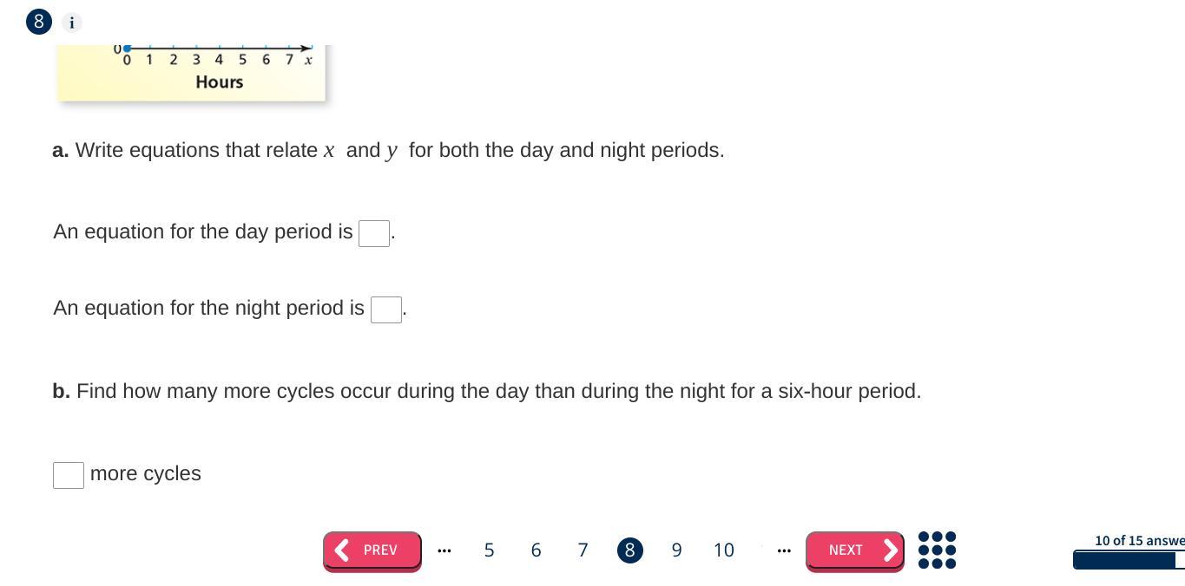Go to the previous question with PREV
This screenshot has height=586, width=1185.
pyautogui.click(x=372, y=550)
